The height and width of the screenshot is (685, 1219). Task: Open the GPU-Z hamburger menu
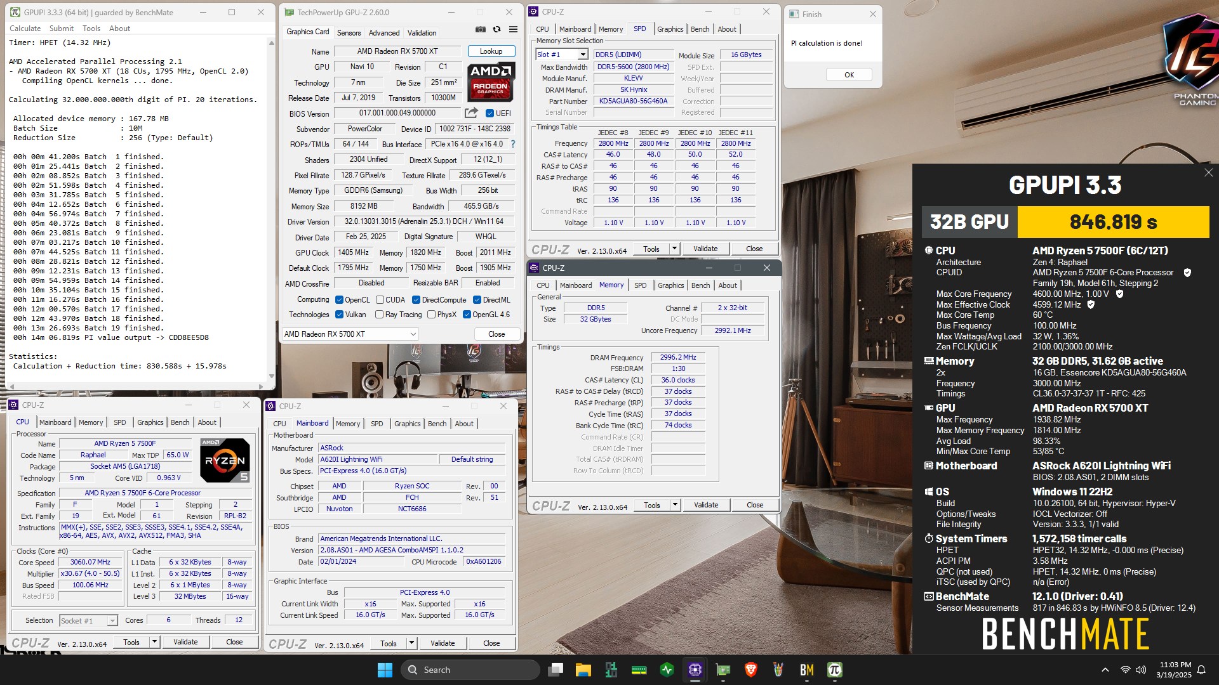pos(513,30)
